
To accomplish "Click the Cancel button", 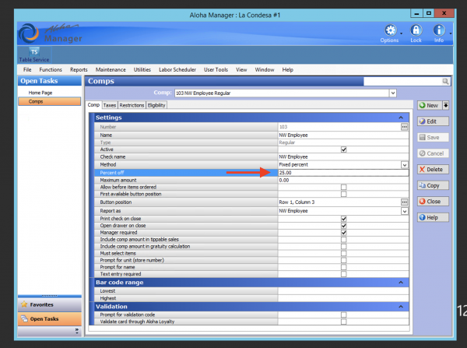I will point(433,153).
